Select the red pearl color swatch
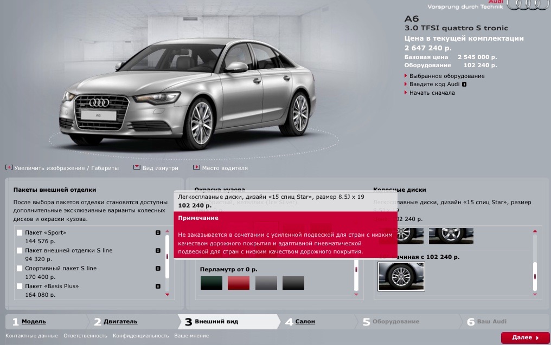The height and width of the screenshot is (345, 551). pyautogui.click(x=239, y=283)
